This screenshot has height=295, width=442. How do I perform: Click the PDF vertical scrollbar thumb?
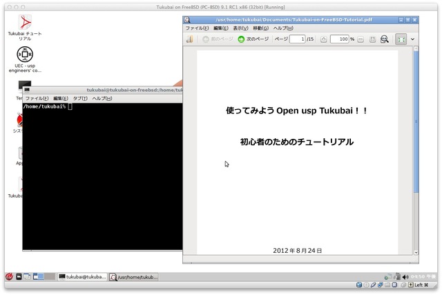416,122
